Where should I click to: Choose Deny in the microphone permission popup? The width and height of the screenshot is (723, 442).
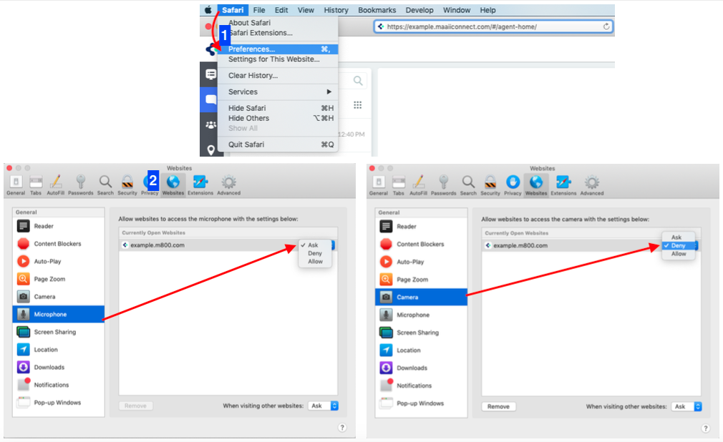pos(315,253)
